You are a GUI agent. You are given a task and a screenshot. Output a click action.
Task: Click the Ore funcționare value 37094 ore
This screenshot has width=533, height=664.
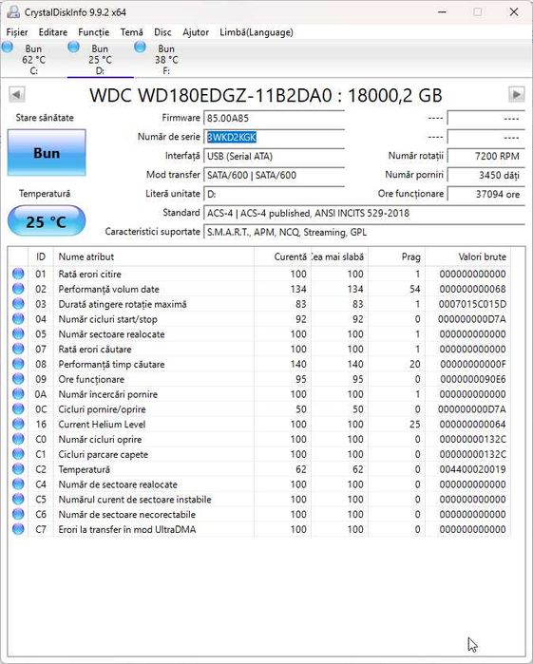pos(486,194)
